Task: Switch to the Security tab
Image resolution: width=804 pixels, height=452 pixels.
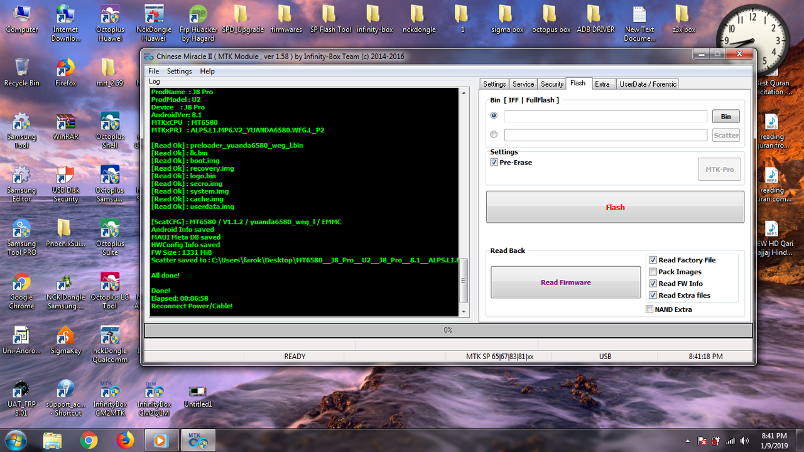Action: pos(552,84)
